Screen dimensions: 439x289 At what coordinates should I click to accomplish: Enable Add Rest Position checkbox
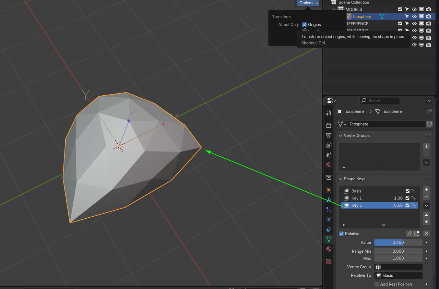(377, 284)
